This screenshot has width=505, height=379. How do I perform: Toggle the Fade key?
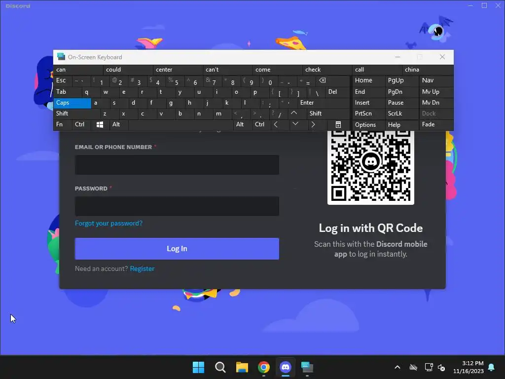click(436, 124)
